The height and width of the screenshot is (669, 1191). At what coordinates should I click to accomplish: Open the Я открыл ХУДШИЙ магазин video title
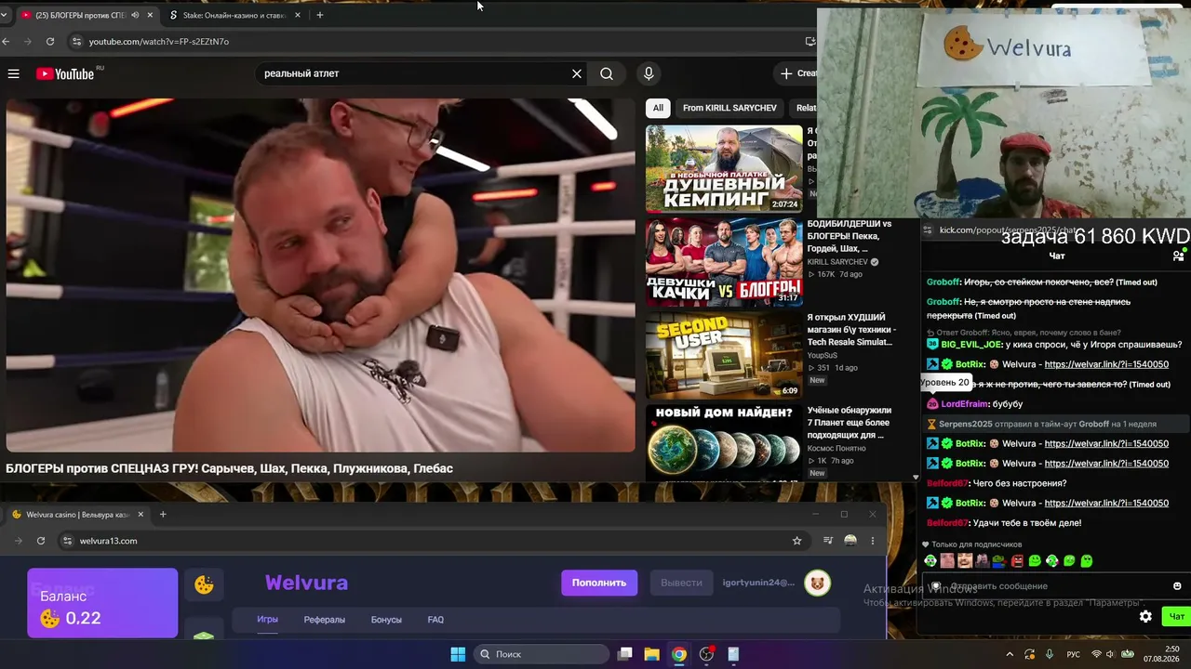851,330
